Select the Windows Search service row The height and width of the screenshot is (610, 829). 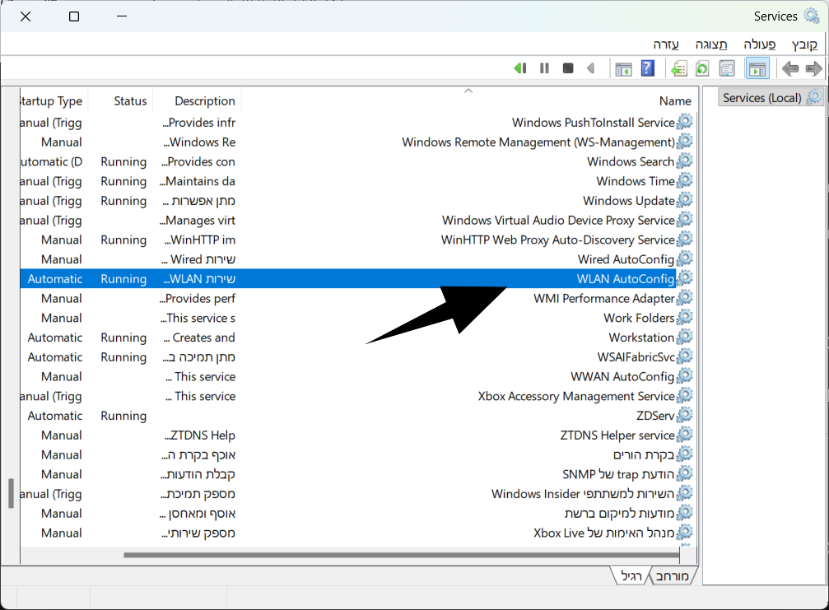click(x=630, y=162)
